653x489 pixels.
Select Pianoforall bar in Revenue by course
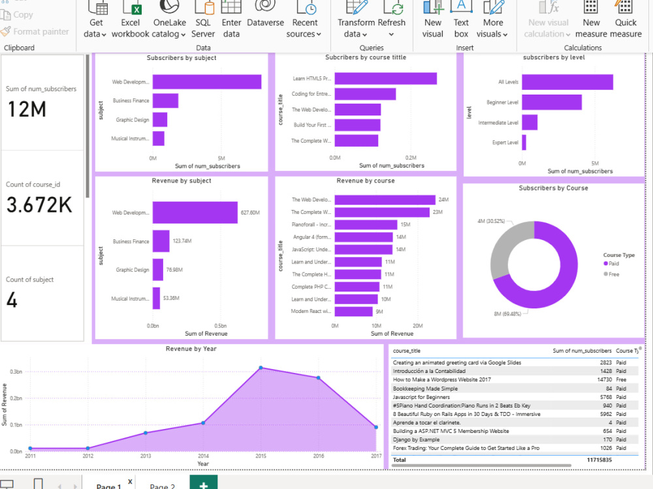(366, 224)
